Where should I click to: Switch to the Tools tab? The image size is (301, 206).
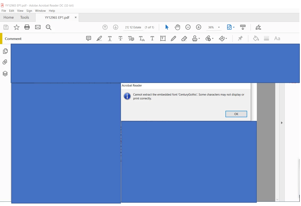[x=25, y=17]
